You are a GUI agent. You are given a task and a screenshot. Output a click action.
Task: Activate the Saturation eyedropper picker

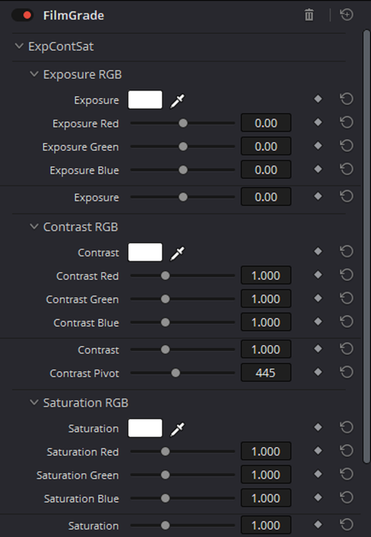click(x=177, y=429)
